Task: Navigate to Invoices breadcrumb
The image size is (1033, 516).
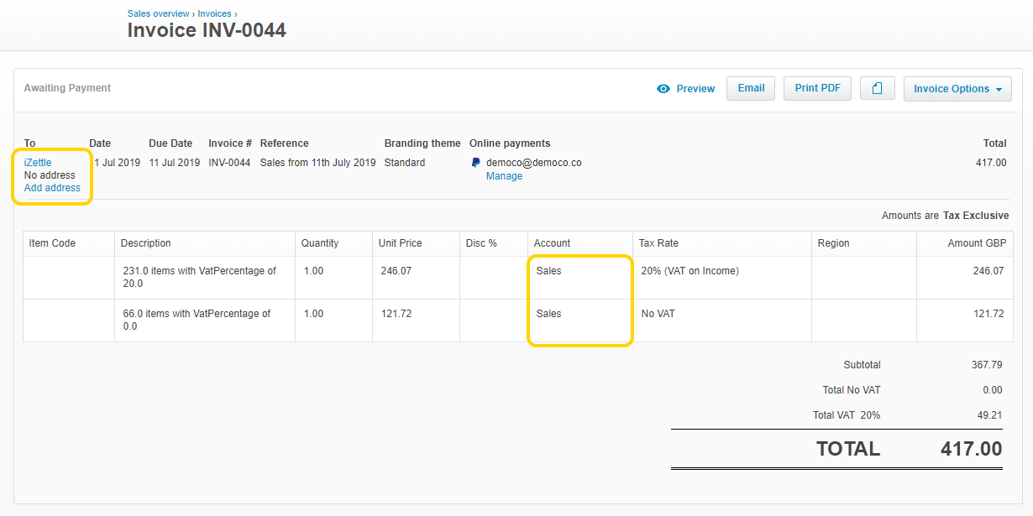Action: pyautogui.click(x=214, y=13)
